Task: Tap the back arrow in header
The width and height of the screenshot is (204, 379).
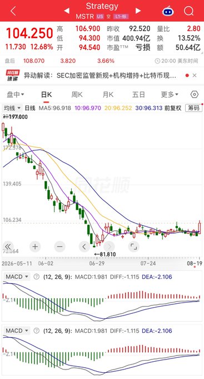Action: (13, 11)
